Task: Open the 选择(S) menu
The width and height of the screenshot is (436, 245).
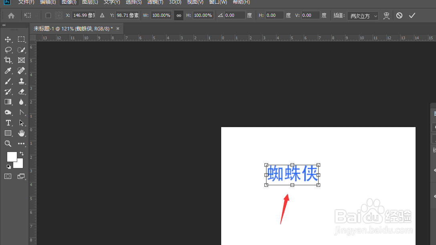Action: [134, 2]
